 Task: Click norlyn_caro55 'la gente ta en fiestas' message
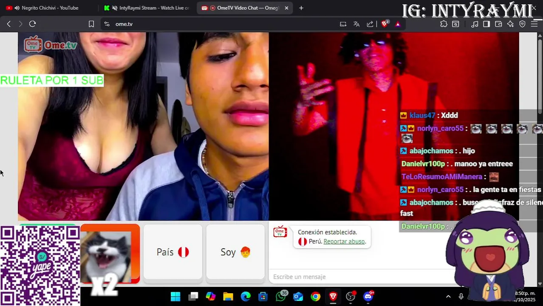click(x=470, y=190)
